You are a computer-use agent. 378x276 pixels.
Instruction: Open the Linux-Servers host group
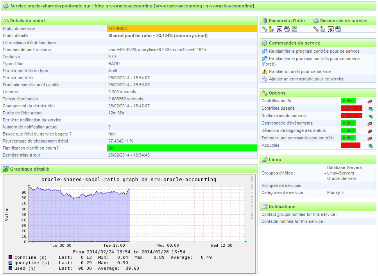[x=340, y=173]
